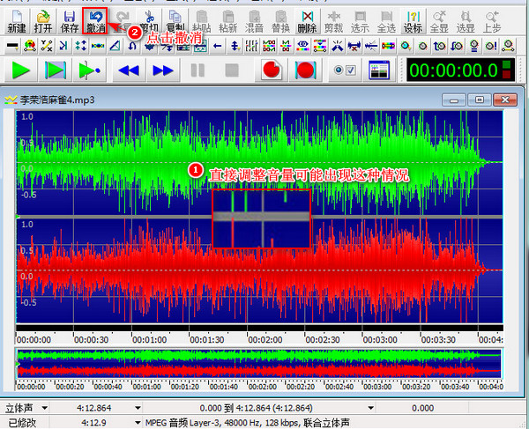This screenshot has width=529, height=429.
Task: Open the 立体声 channel dropdown arrow
Action: pos(44,408)
